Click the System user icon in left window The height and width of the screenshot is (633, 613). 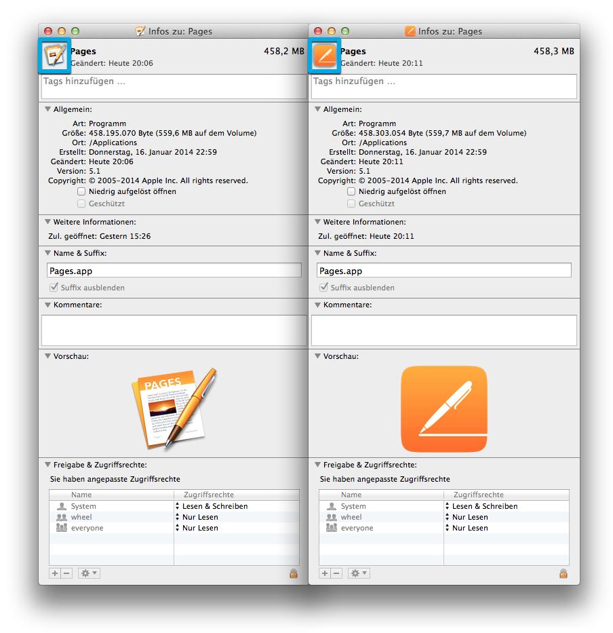point(62,506)
